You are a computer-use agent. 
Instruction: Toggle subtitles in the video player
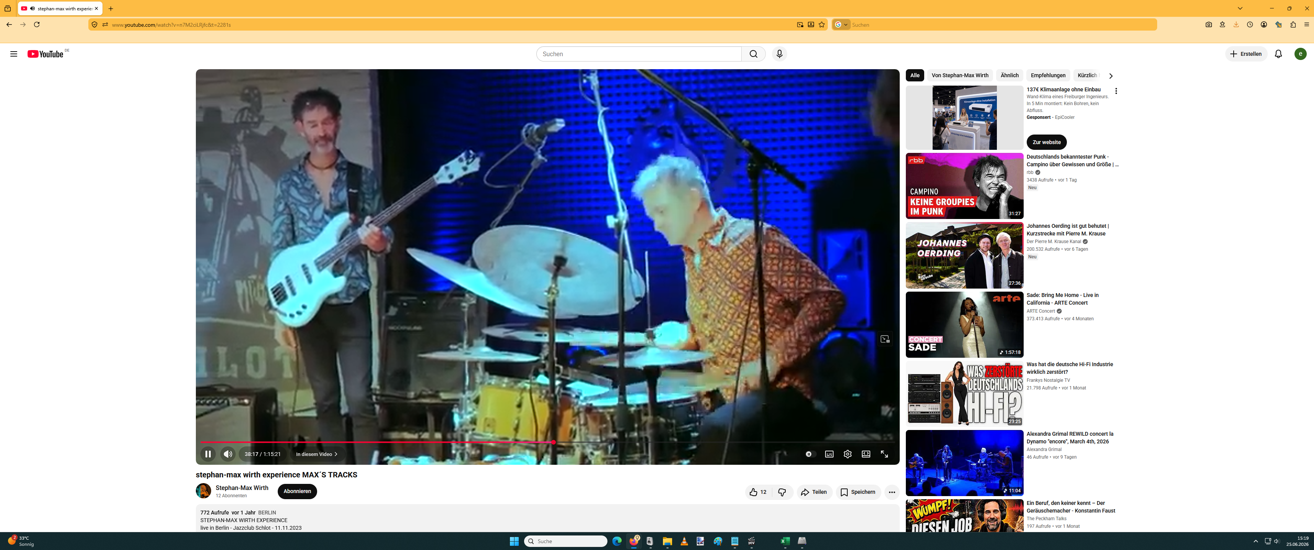point(829,454)
